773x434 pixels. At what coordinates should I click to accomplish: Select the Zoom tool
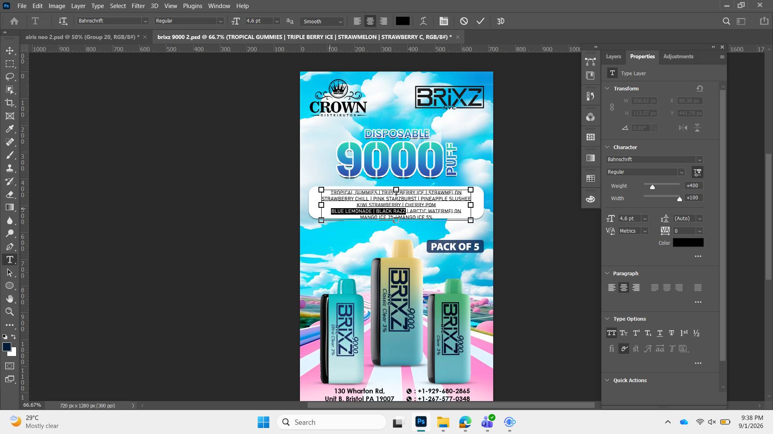(10, 311)
